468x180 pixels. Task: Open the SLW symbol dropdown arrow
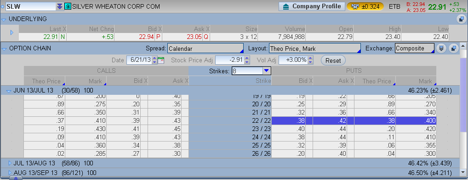[x=60, y=6]
